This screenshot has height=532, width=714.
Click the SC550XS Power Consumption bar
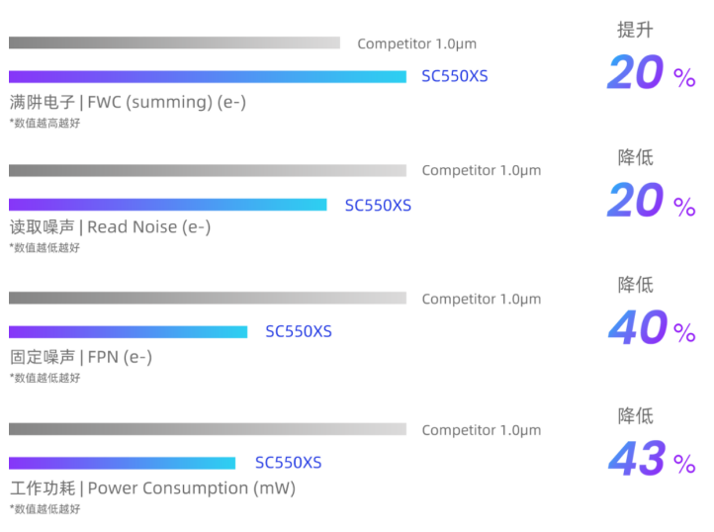tap(122, 463)
